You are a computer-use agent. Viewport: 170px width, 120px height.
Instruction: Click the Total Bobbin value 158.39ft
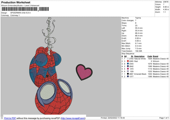point(139,51)
